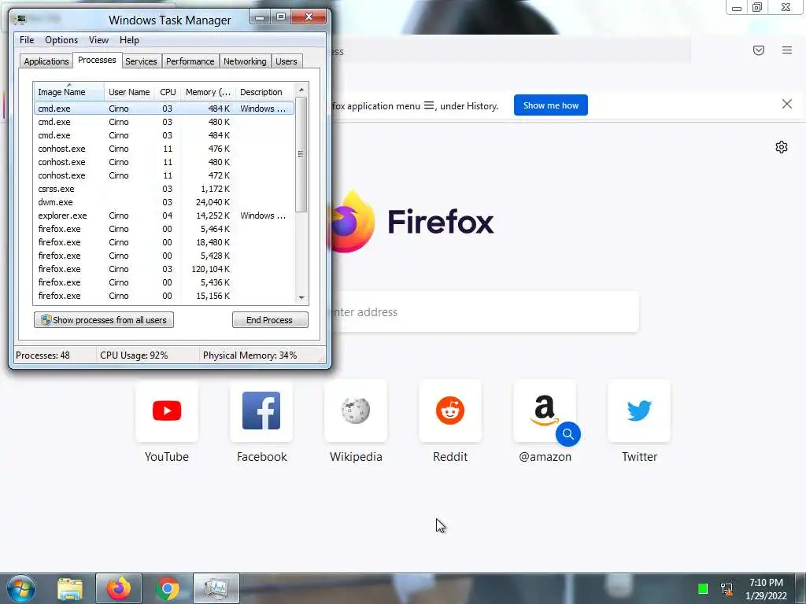Click the Firefox search or address field
Screen dimensions: 806x604
click(x=483, y=311)
